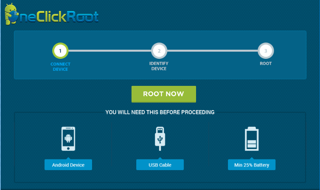Select step 2 circle Identify Device
Image resolution: width=320 pixels, height=190 pixels.
point(159,51)
